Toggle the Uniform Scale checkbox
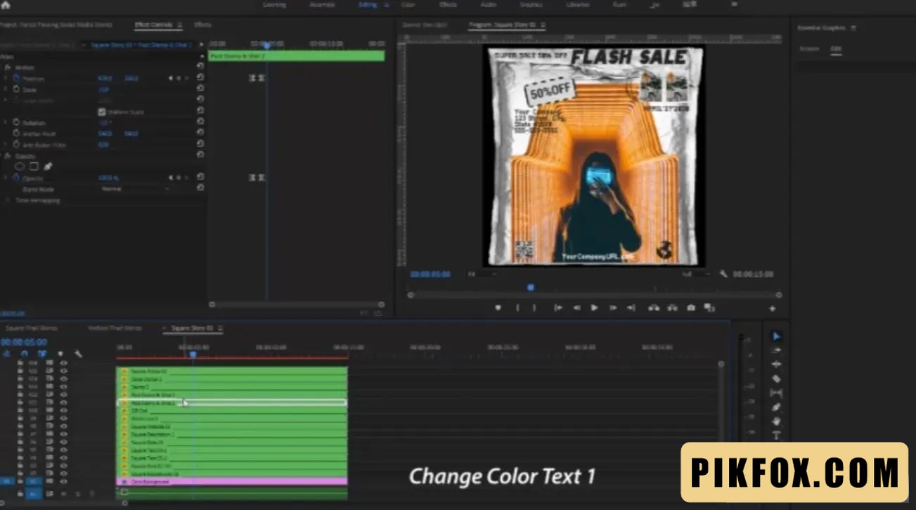 [x=102, y=112]
